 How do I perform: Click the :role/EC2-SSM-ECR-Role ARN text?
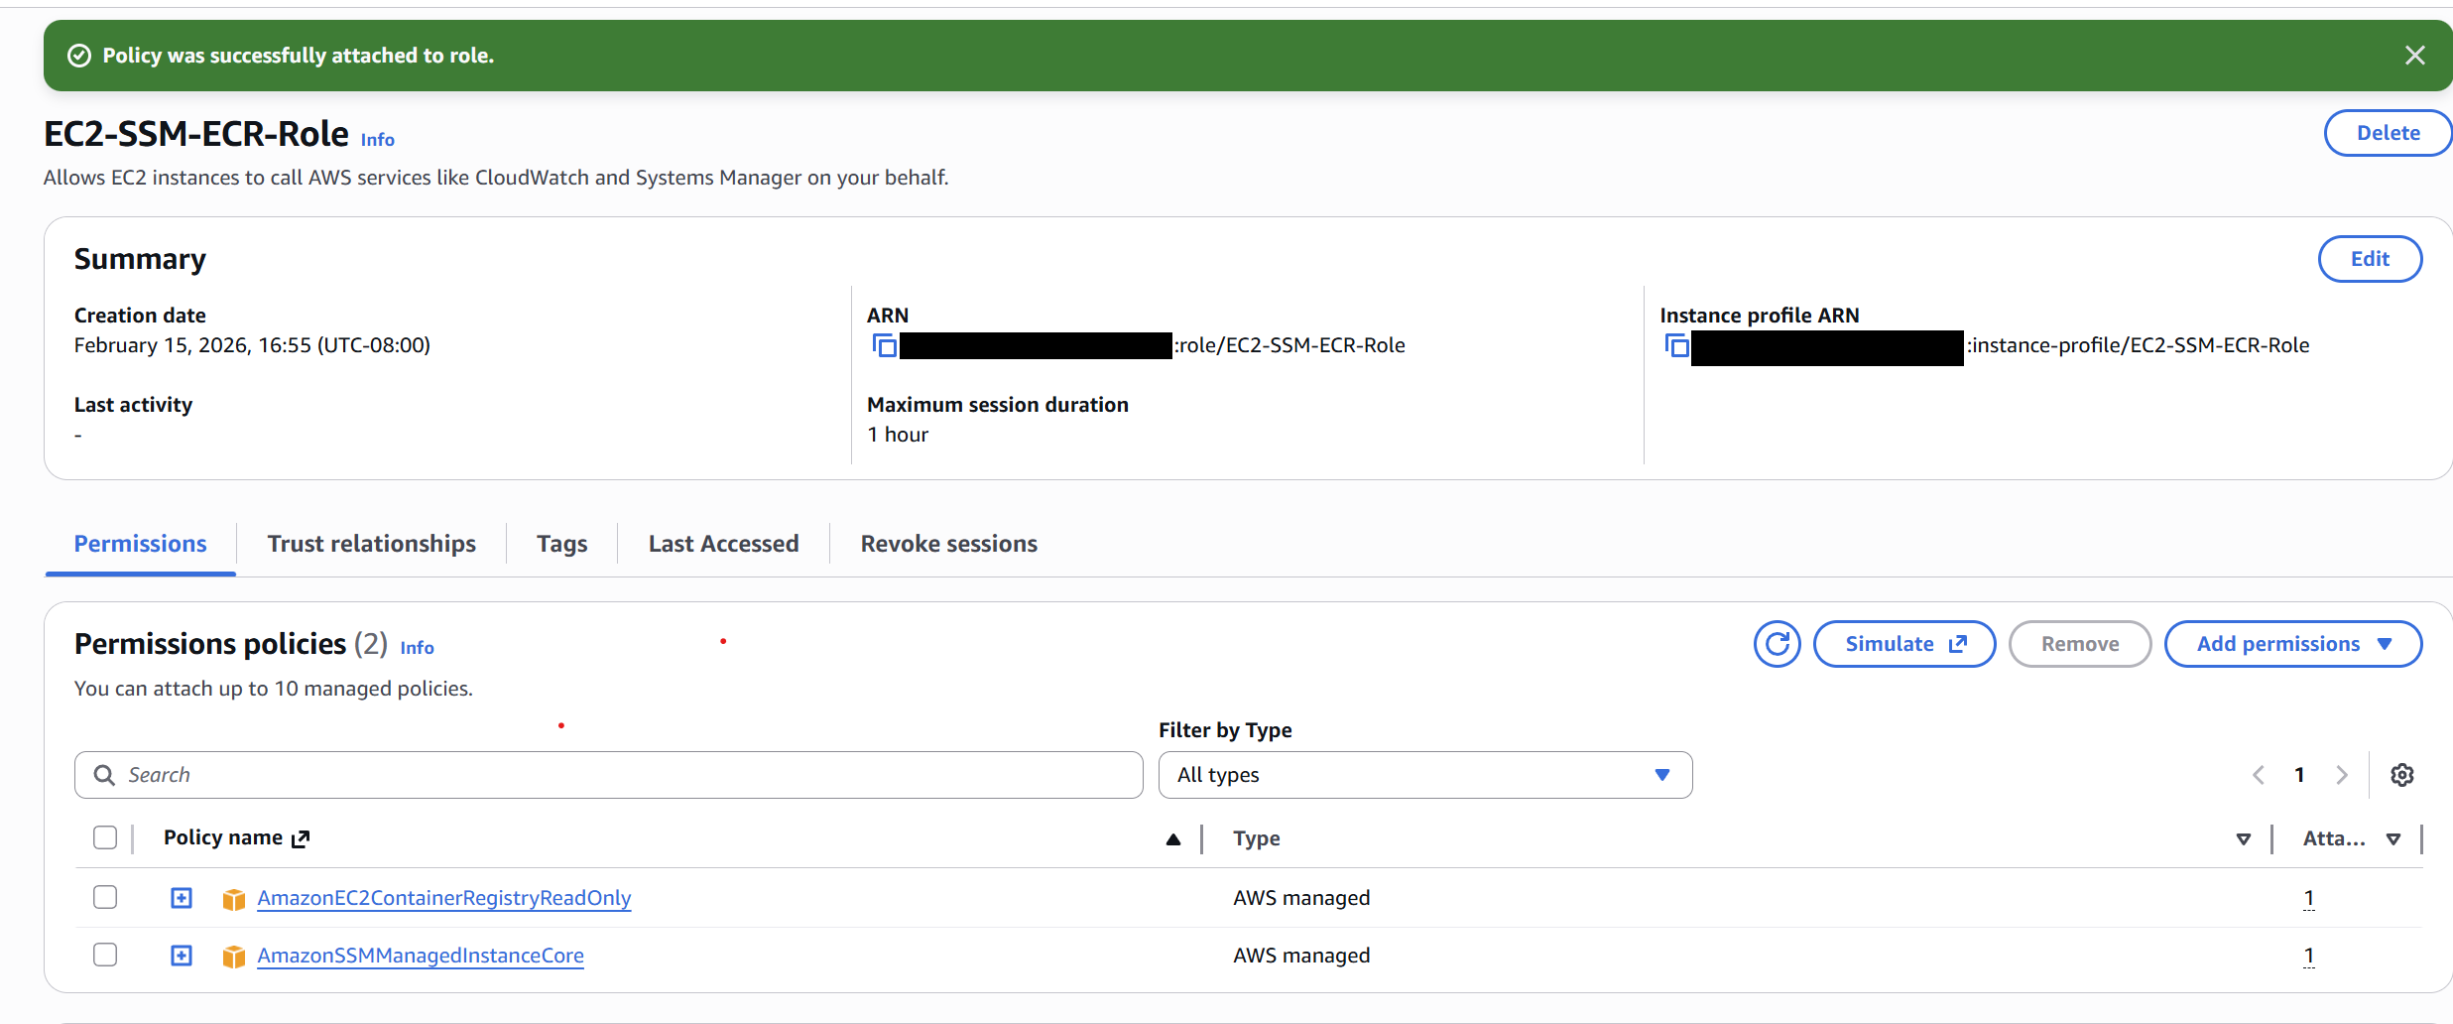(x=1289, y=345)
